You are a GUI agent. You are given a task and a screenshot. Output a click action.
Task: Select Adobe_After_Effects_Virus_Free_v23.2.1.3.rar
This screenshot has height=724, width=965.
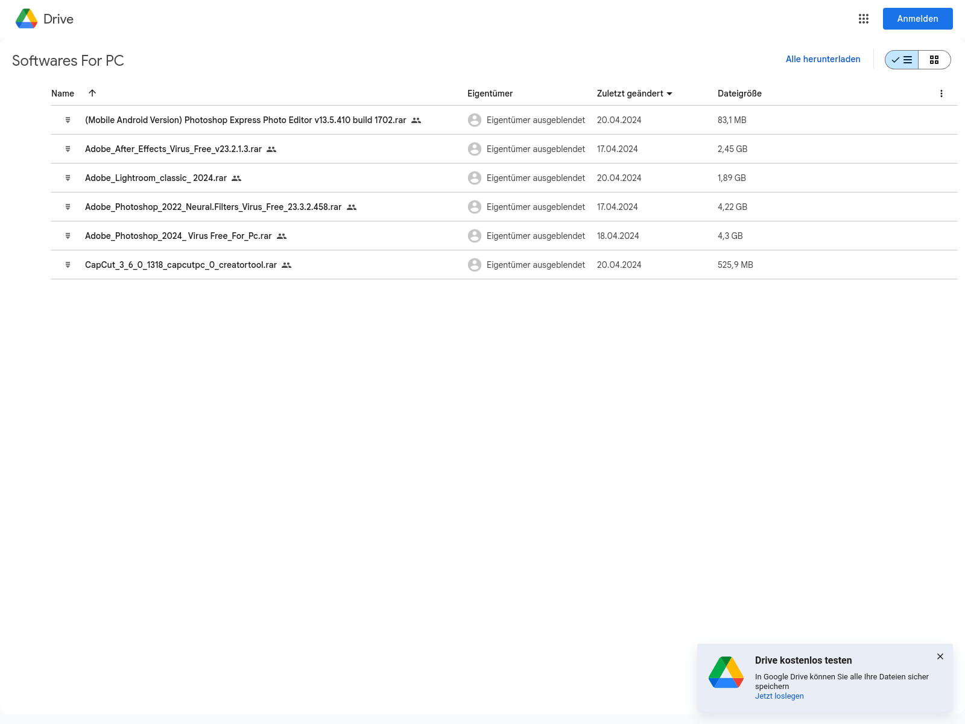(173, 149)
